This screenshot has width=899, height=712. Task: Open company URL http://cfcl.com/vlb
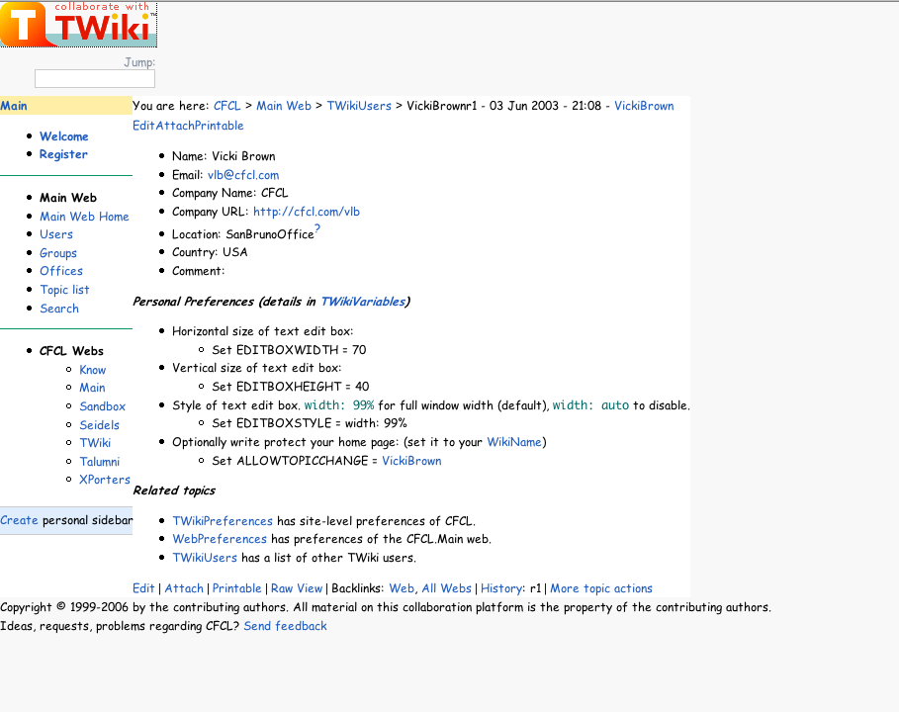click(307, 211)
